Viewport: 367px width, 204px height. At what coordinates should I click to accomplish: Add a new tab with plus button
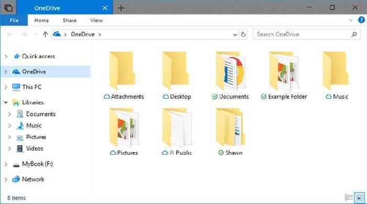coord(121,8)
